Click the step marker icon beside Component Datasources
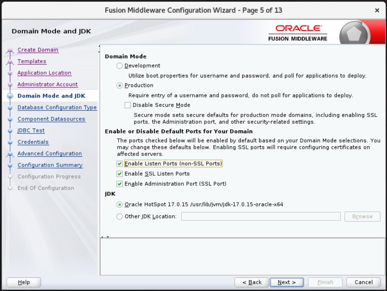 [x=10, y=119]
